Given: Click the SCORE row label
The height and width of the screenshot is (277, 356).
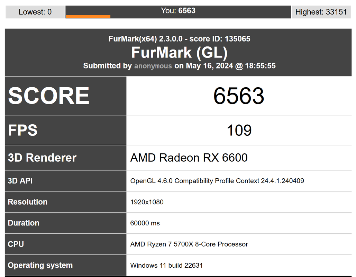Looking at the screenshot, I should tap(48, 96).
